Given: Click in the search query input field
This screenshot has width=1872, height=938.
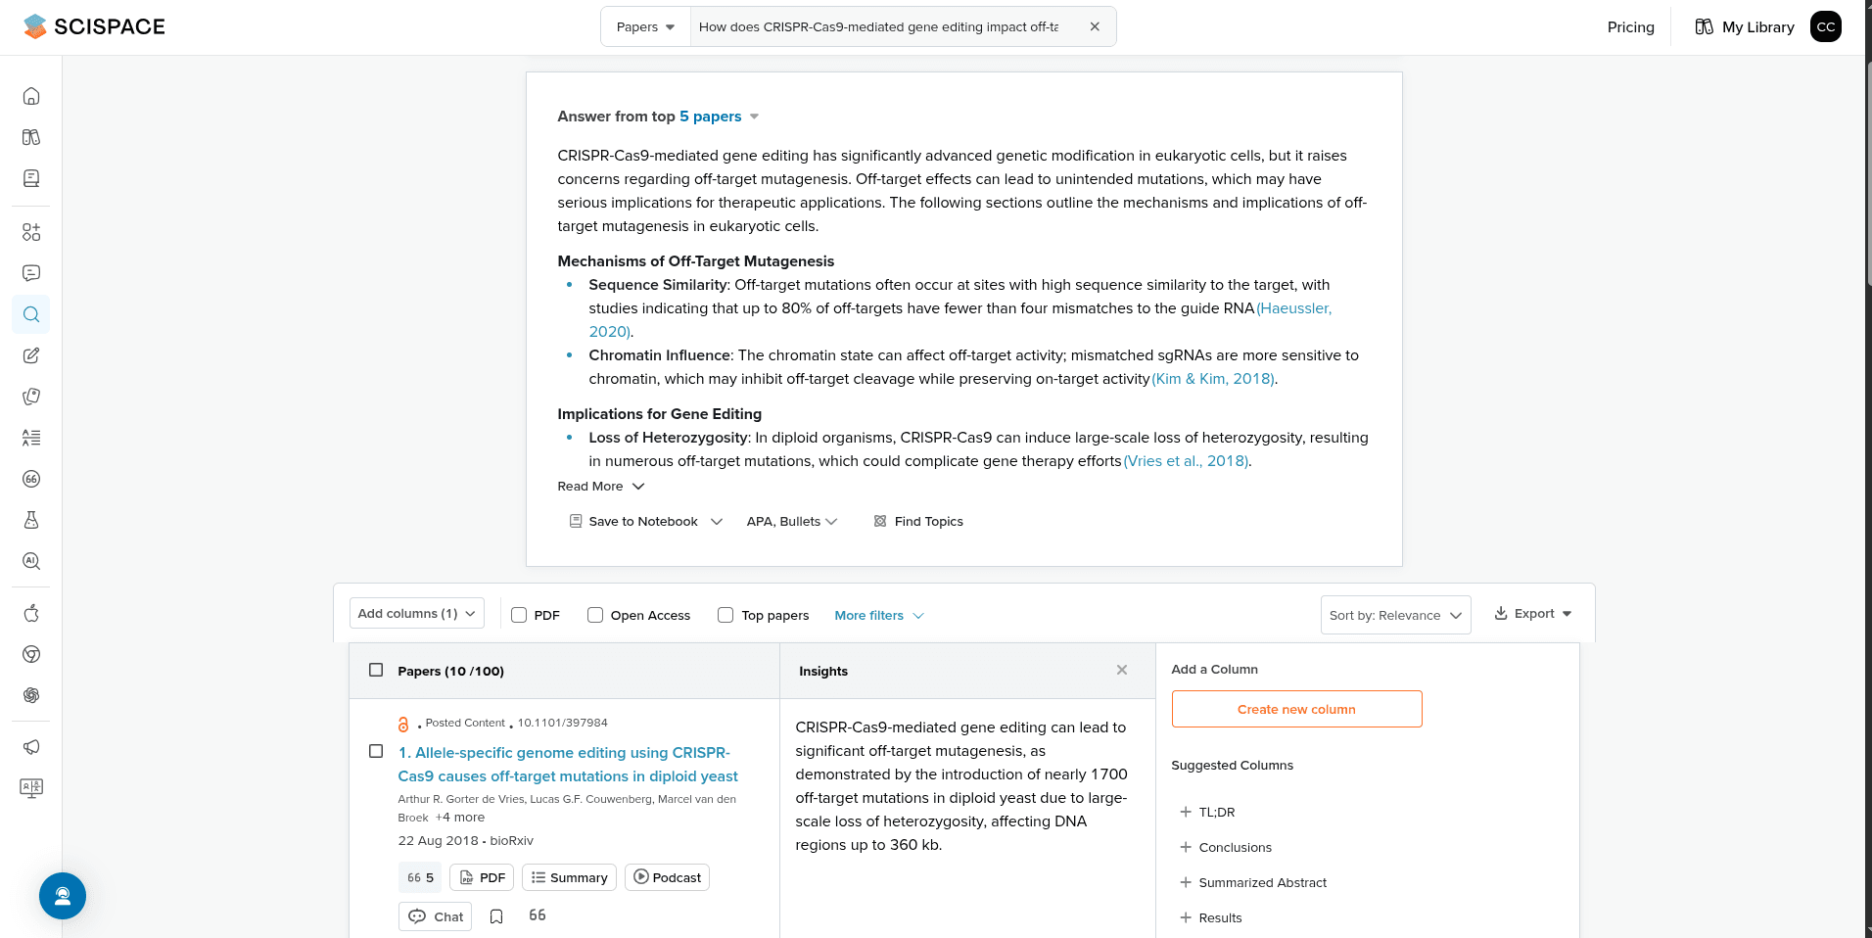Looking at the screenshot, I should click(x=878, y=27).
